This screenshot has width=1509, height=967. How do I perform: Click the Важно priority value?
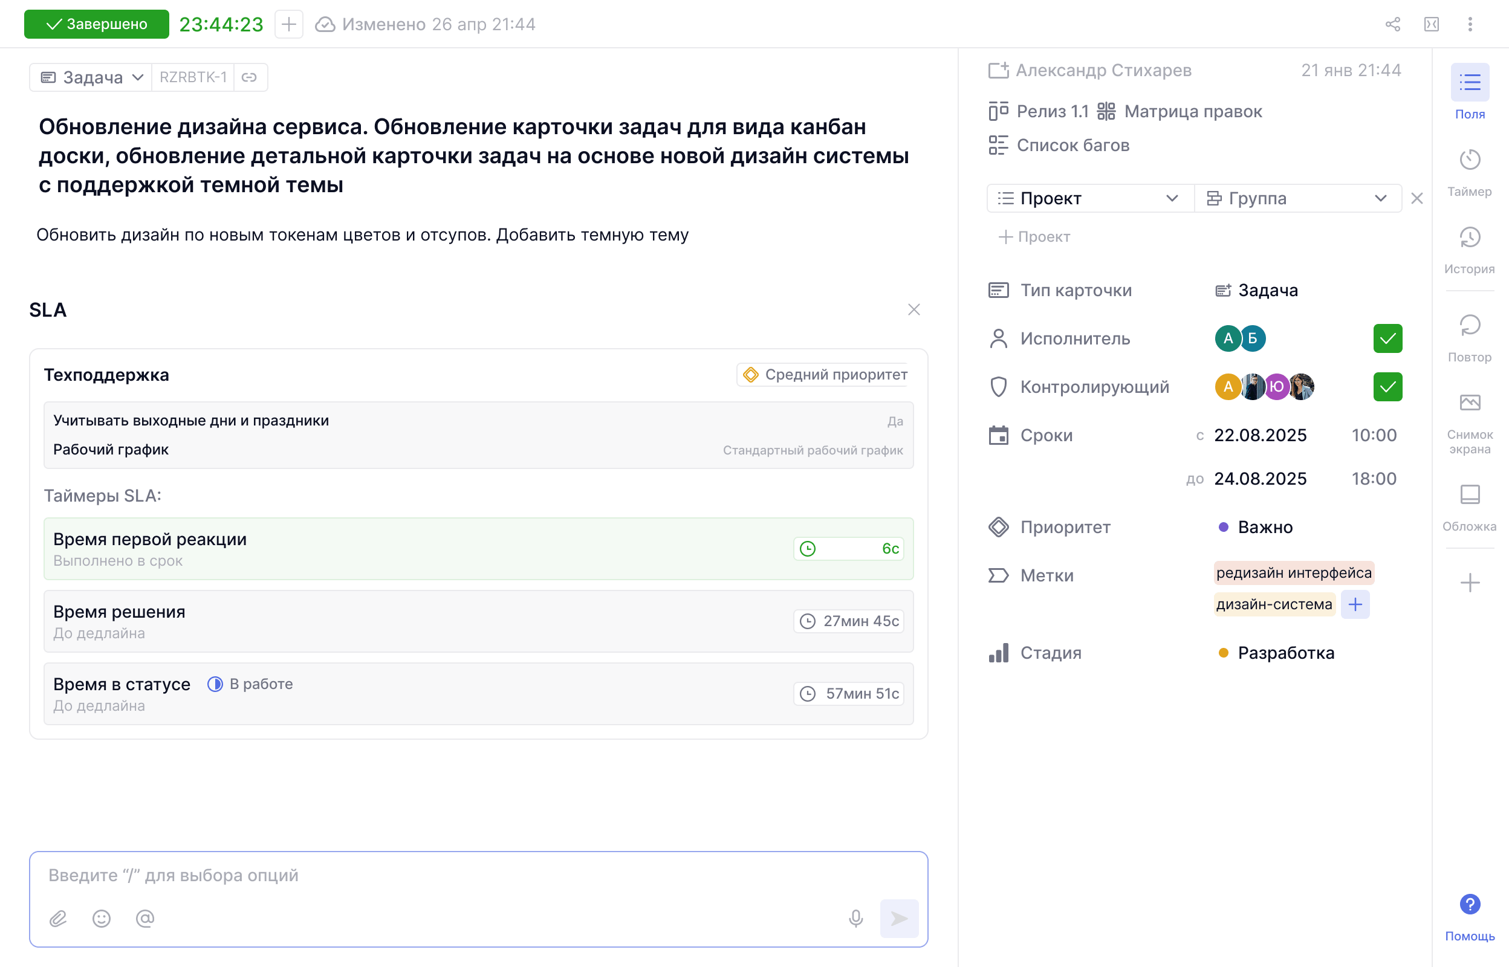coord(1255,527)
